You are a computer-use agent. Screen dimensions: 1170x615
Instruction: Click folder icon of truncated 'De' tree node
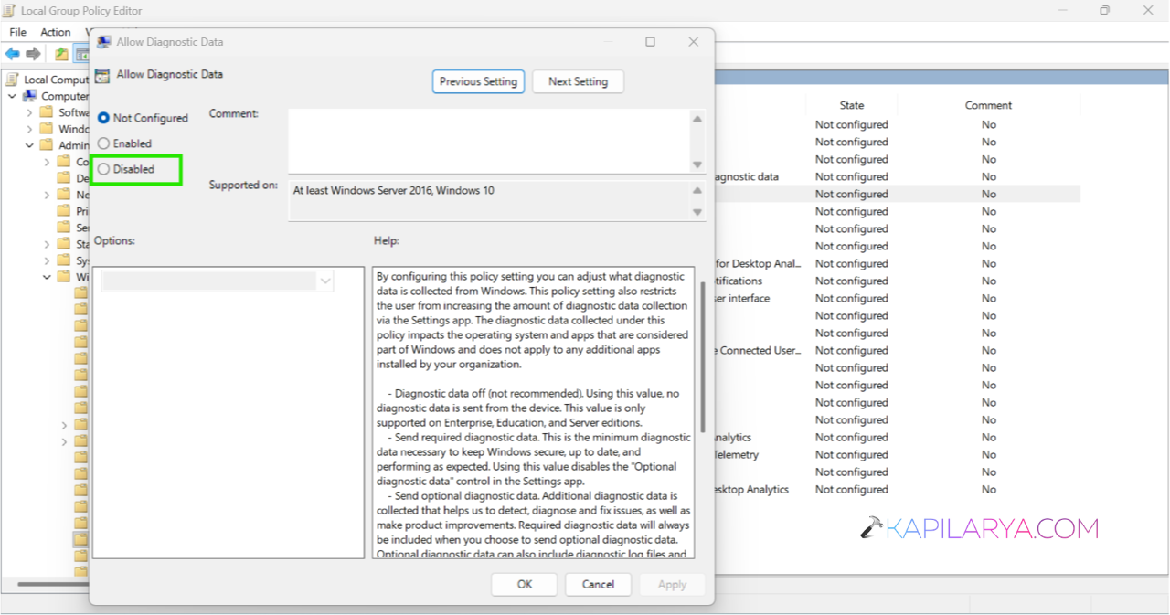[63, 178]
